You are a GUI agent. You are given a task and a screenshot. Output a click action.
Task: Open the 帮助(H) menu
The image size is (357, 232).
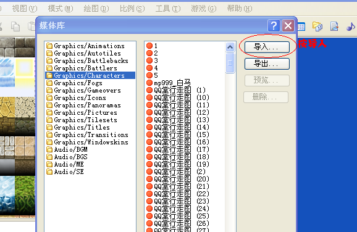click(240, 9)
